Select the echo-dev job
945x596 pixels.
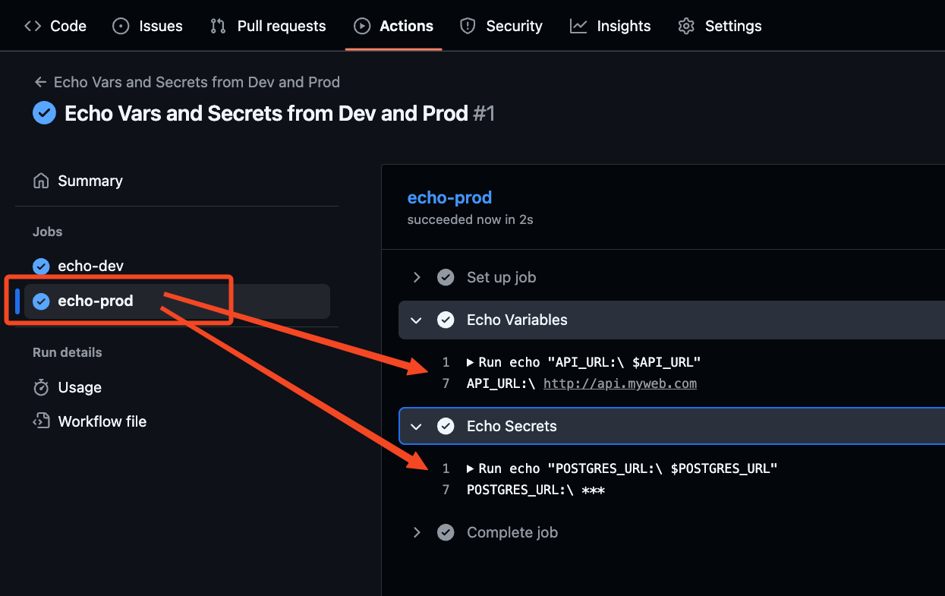click(x=90, y=266)
